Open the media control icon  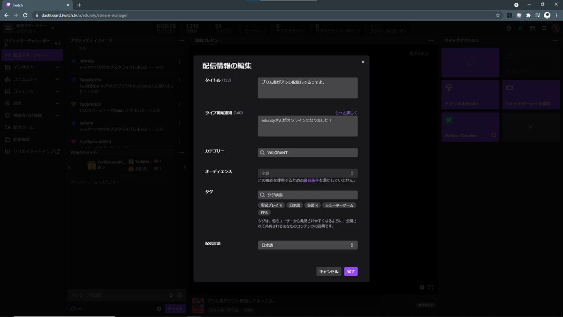coord(538,15)
